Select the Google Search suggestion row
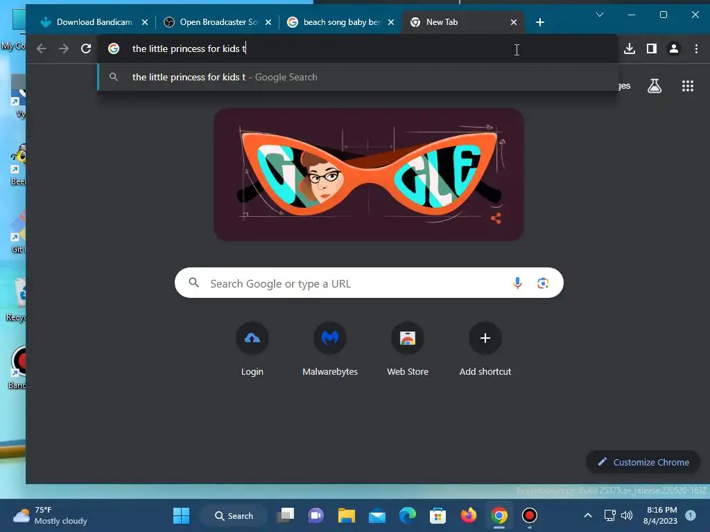This screenshot has height=532, width=710. coord(358,78)
